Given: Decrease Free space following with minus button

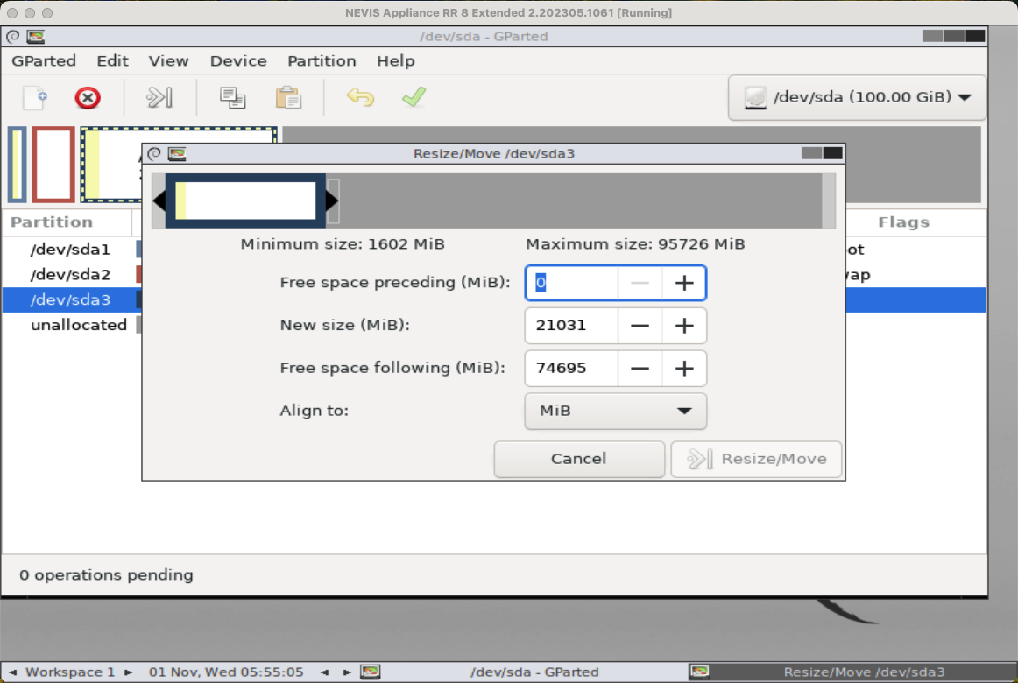Looking at the screenshot, I should [x=640, y=368].
